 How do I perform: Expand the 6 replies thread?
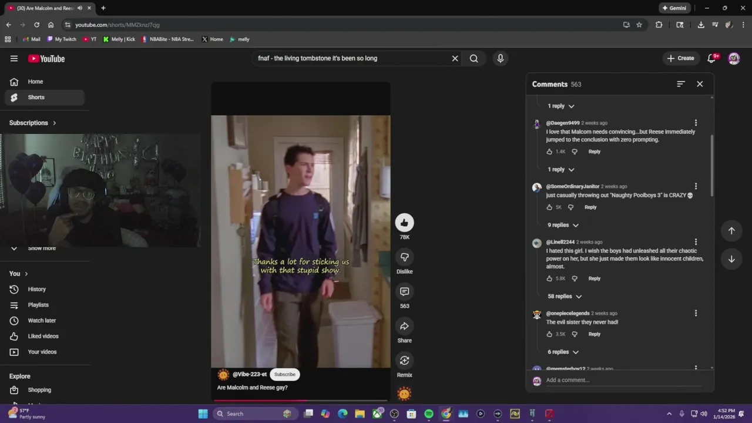pyautogui.click(x=563, y=352)
